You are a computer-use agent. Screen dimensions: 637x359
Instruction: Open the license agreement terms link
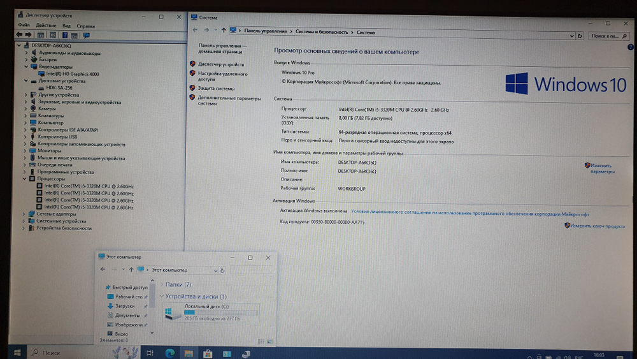[x=469, y=214]
